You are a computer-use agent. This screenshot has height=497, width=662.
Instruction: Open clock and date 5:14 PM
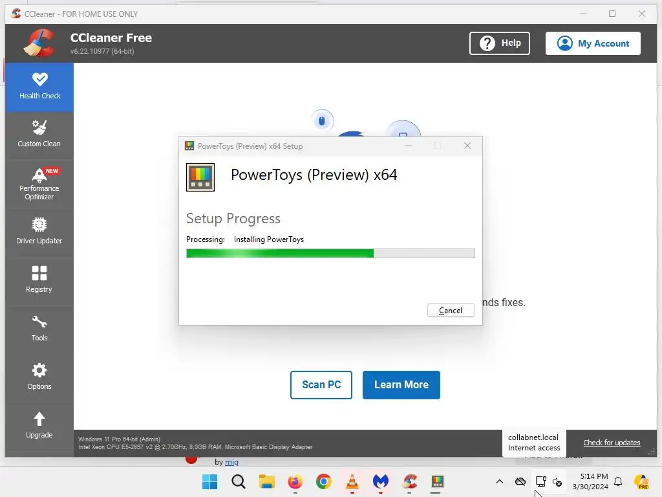(x=590, y=481)
